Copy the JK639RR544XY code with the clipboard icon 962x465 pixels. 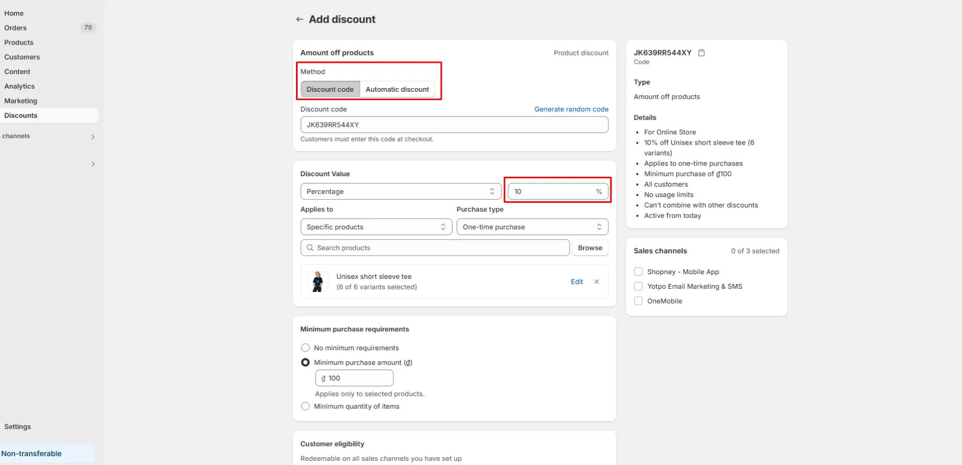(x=701, y=52)
